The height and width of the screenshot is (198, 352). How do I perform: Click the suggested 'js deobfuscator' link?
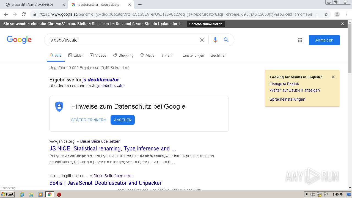tap(101, 80)
